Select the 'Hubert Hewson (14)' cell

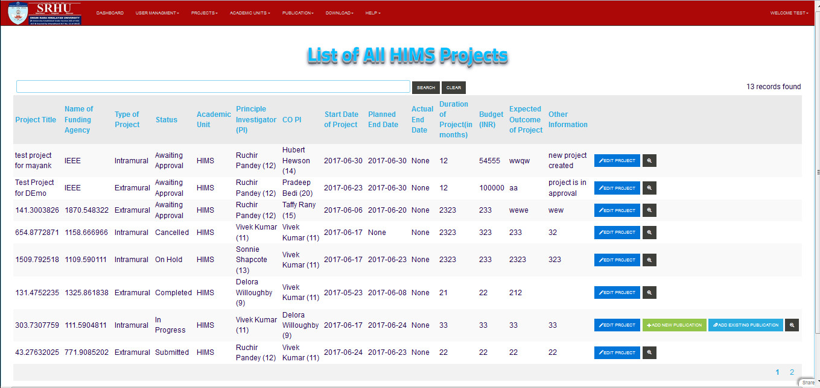click(x=296, y=161)
